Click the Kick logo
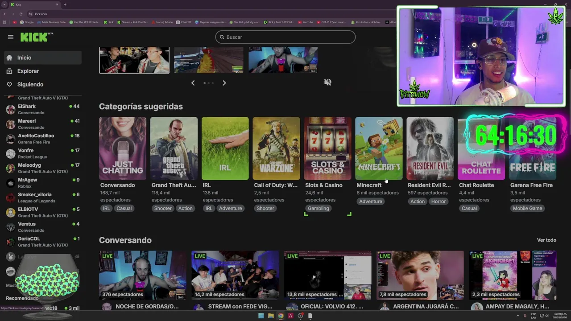 pos(37,37)
